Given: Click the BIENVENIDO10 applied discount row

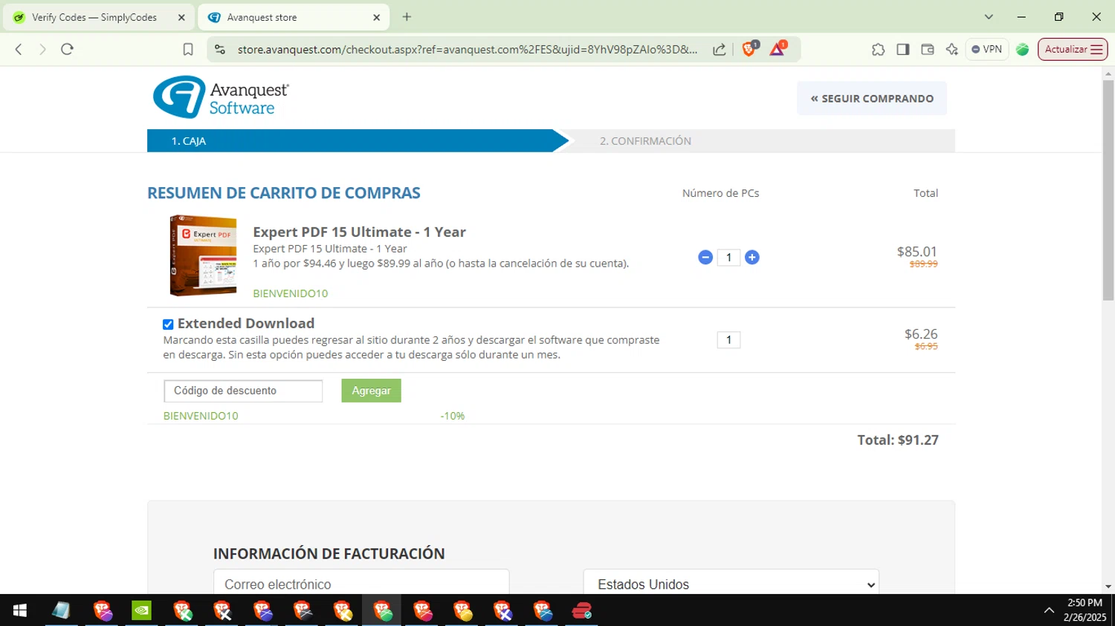Looking at the screenshot, I should (x=201, y=416).
